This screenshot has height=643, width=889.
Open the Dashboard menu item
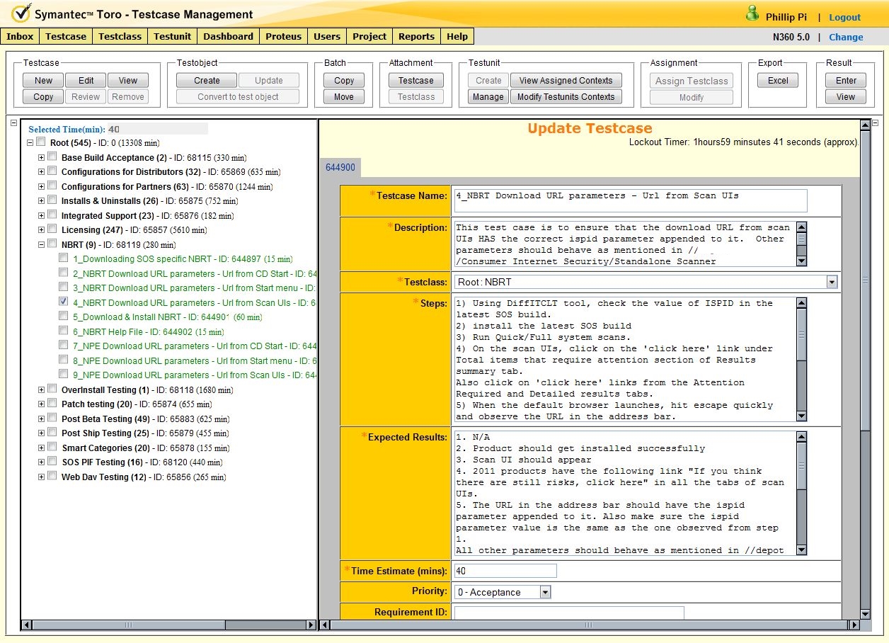coord(228,37)
